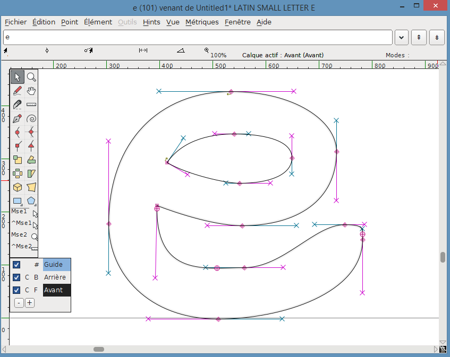The image size is (450, 357).
Task: Activate the Hand scroll tool
Action: point(31,91)
